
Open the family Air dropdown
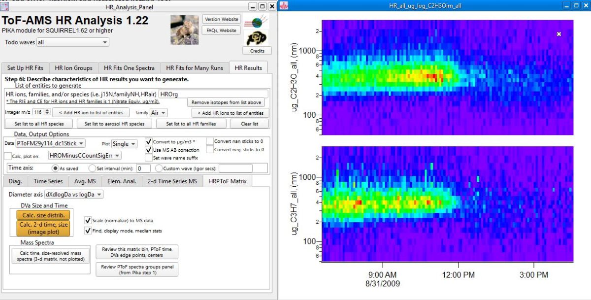click(158, 113)
